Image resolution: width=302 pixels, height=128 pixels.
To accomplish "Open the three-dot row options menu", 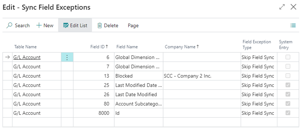I will 67,57.
